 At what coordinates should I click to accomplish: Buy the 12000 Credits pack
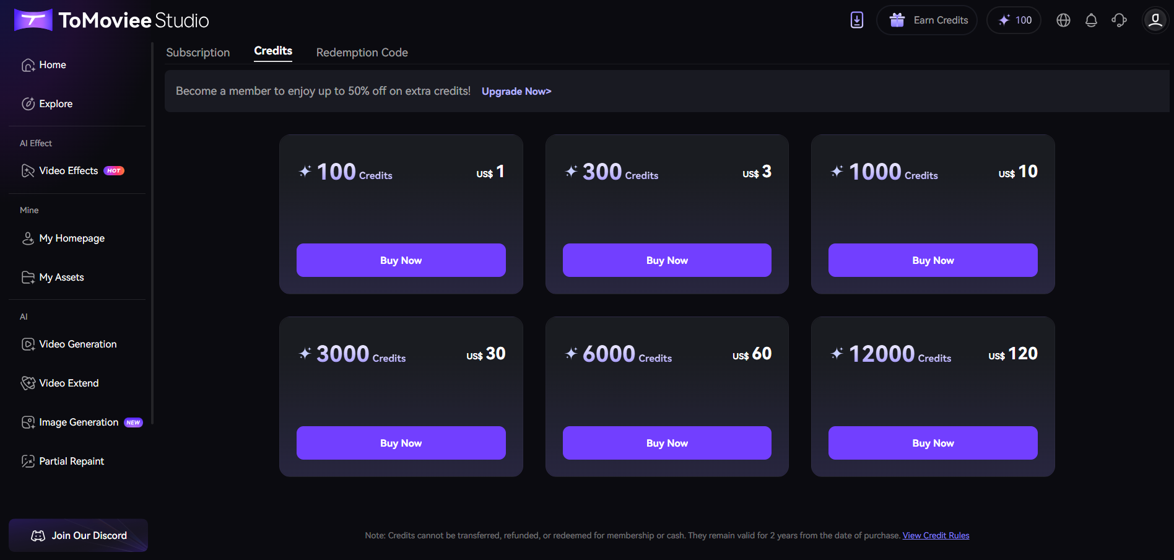click(x=933, y=443)
